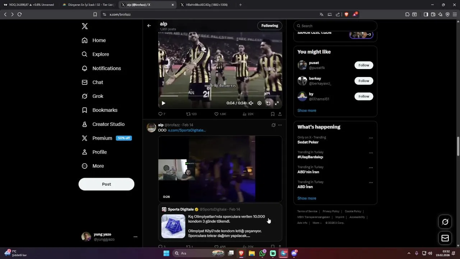Open the quoted Sports Digitale post
Image resolution: width=460 pixels, height=259 pixels.
pos(220,223)
